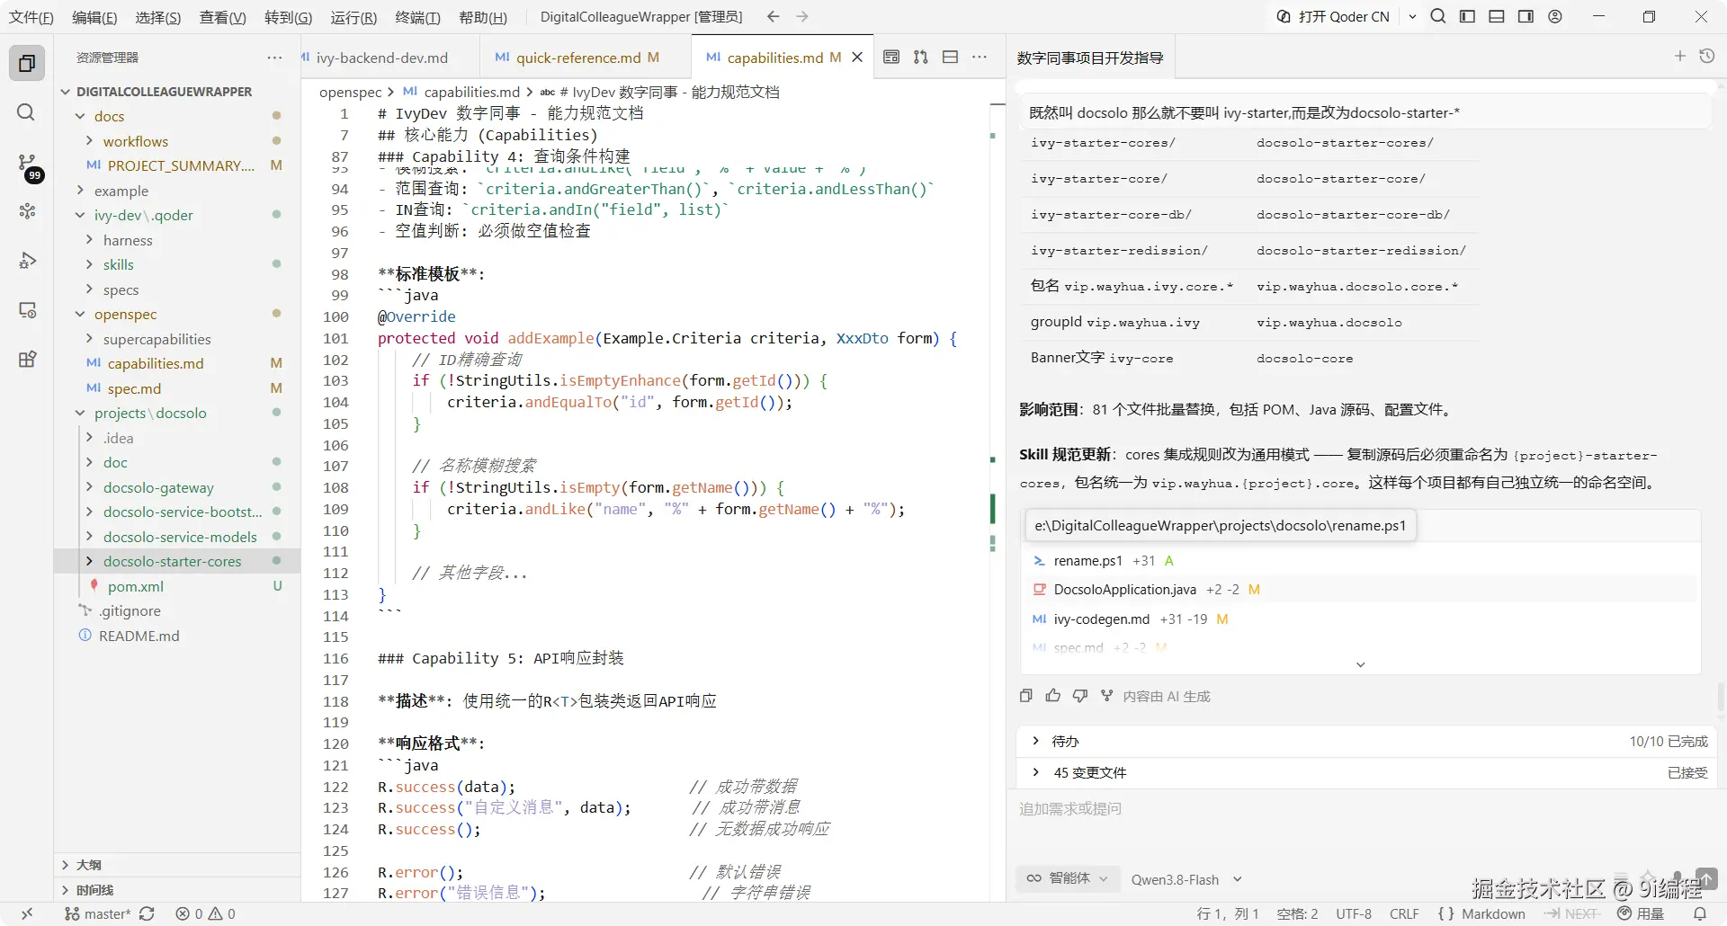Open the Qwen3.8-Flash model dropdown
1727x926 pixels.
coord(1186,879)
